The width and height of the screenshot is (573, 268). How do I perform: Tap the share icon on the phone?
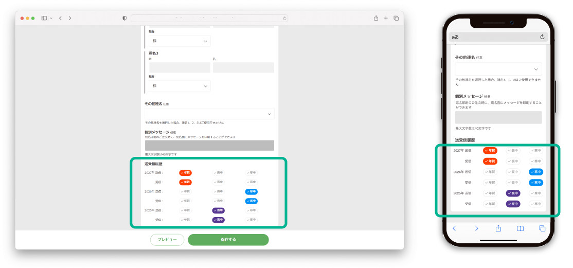[x=498, y=228]
